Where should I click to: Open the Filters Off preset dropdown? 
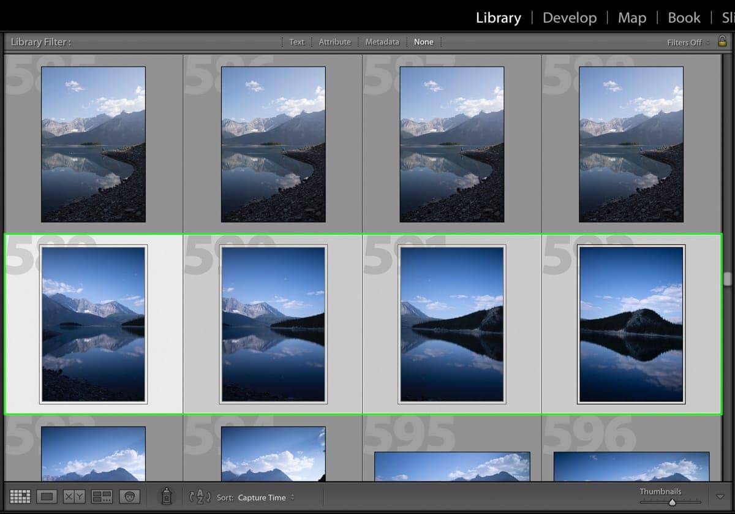tap(688, 42)
